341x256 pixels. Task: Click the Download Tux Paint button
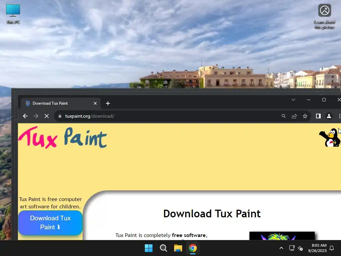tap(50, 223)
